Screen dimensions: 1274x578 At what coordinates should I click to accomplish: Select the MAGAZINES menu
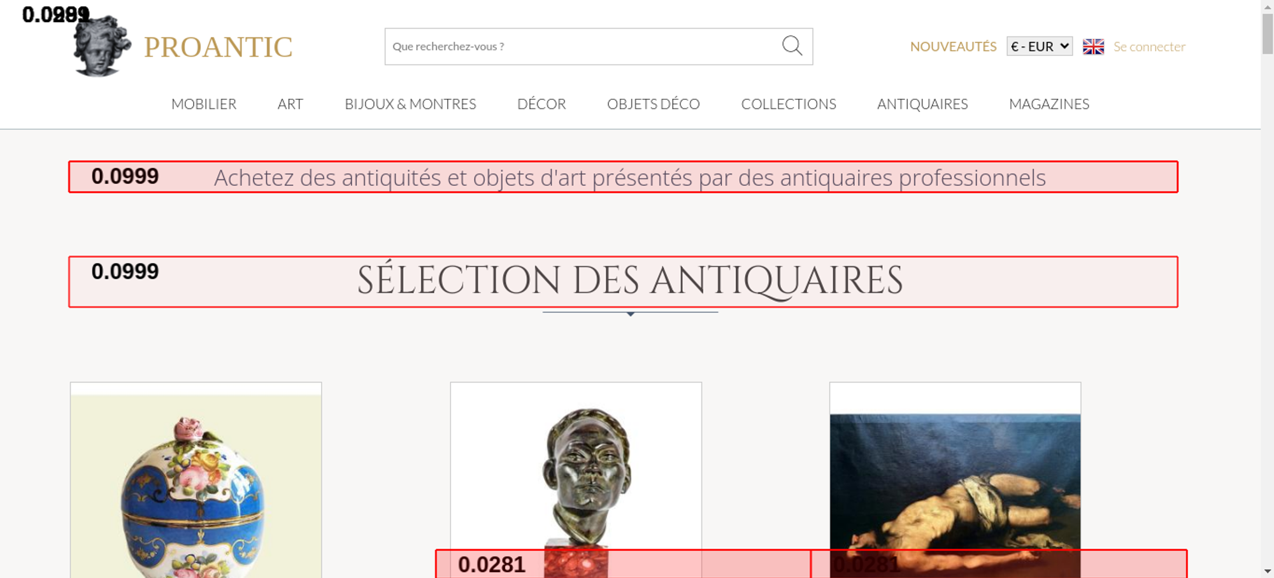point(1049,104)
